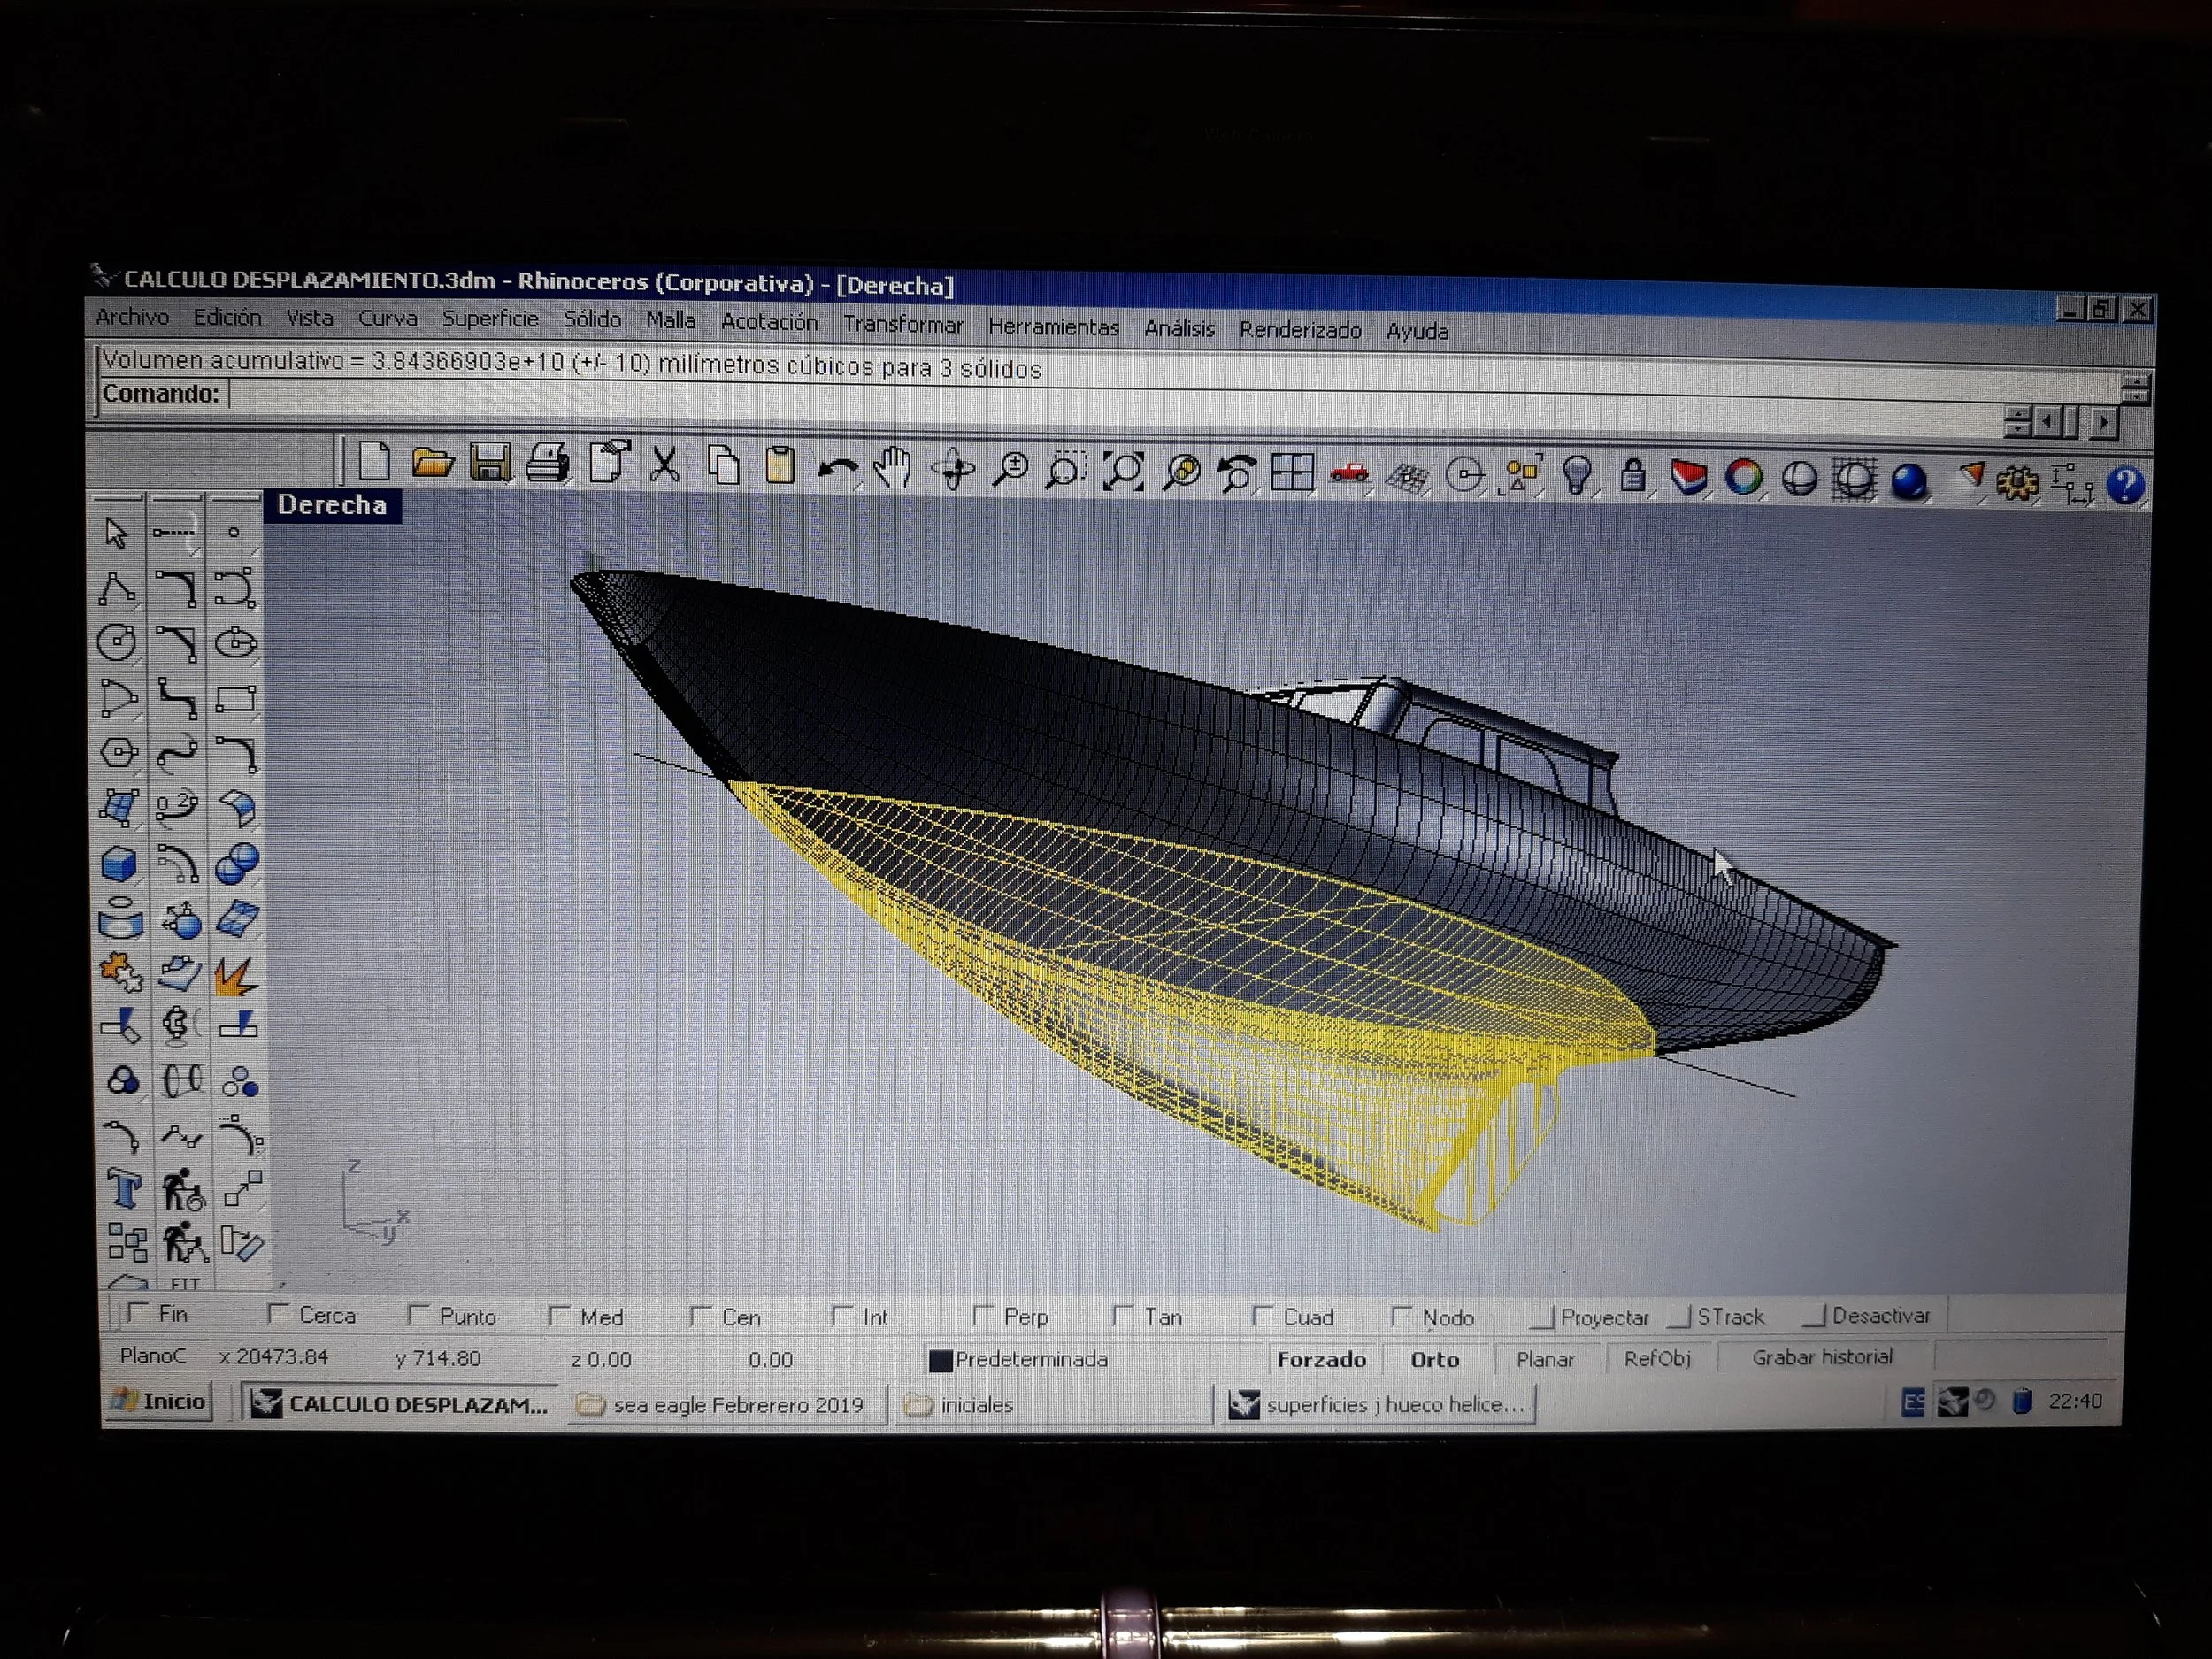Open the four-viewport layout icon

click(1291, 472)
